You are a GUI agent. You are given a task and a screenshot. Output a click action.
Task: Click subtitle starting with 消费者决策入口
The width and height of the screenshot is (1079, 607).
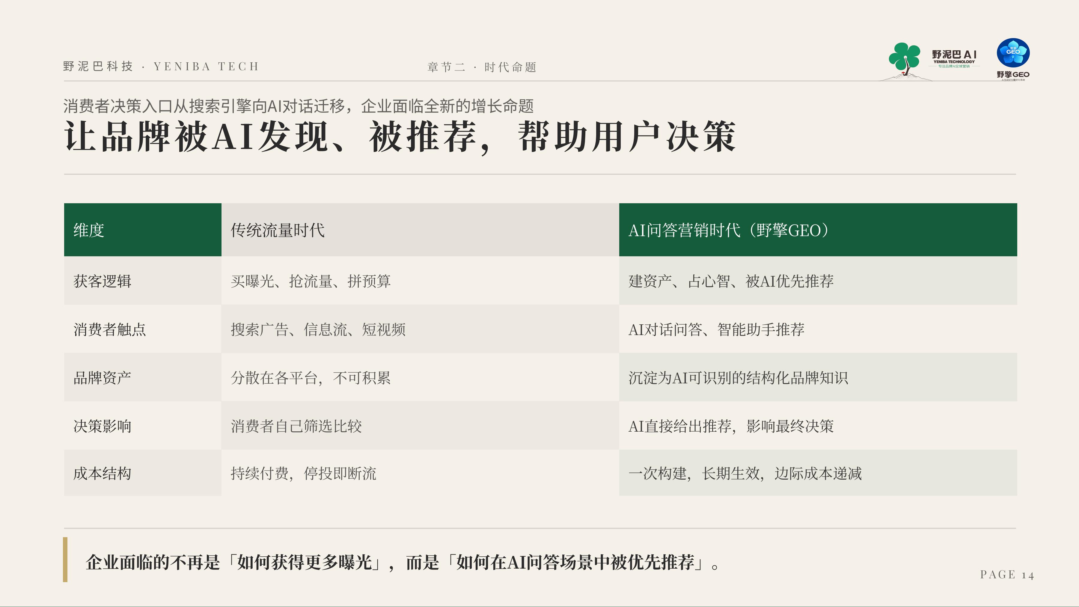tap(298, 106)
